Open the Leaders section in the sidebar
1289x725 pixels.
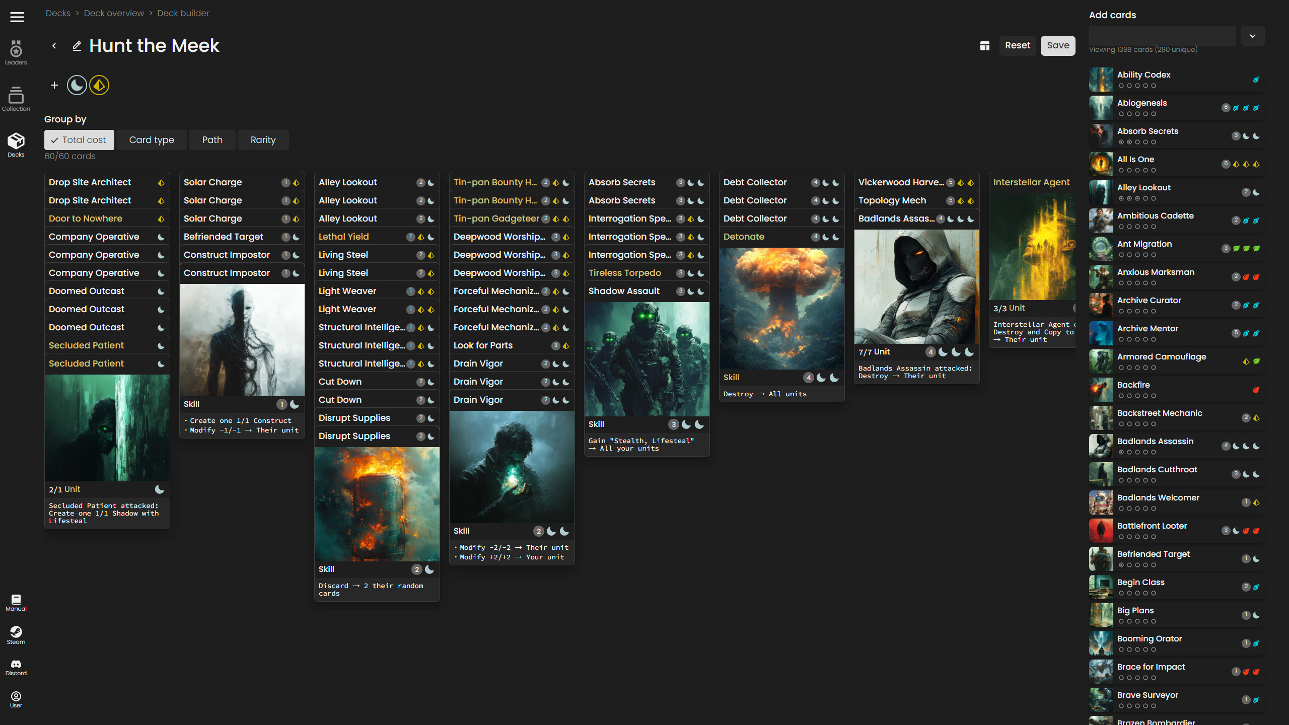point(16,52)
